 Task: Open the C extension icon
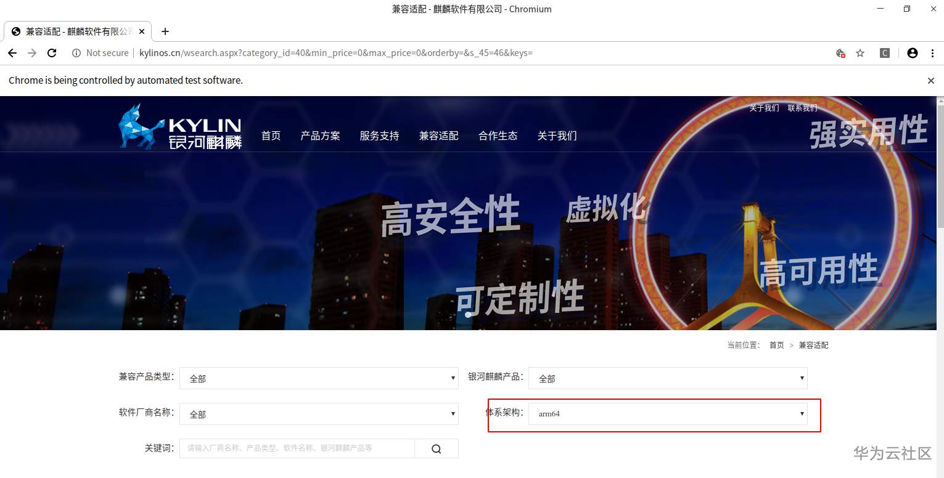(885, 53)
